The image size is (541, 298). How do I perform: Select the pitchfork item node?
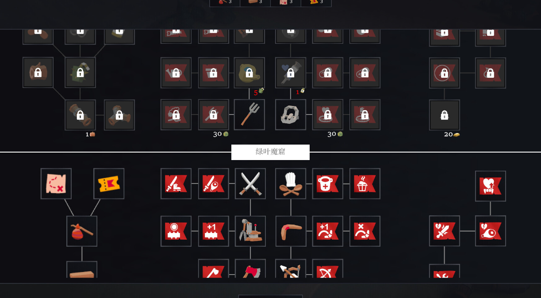tap(249, 115)
